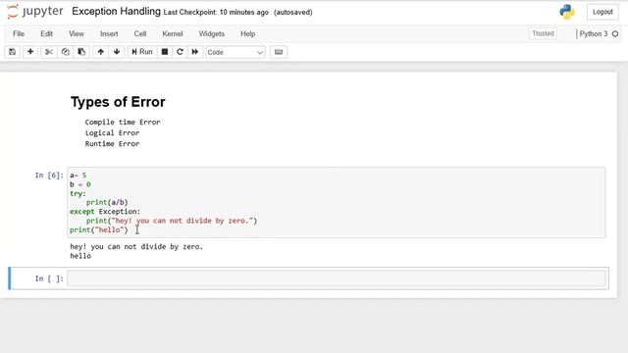Select the Types of Error heading cell
Image resolution: width=628 pixels, height=353 pixels.
(118, 102)
